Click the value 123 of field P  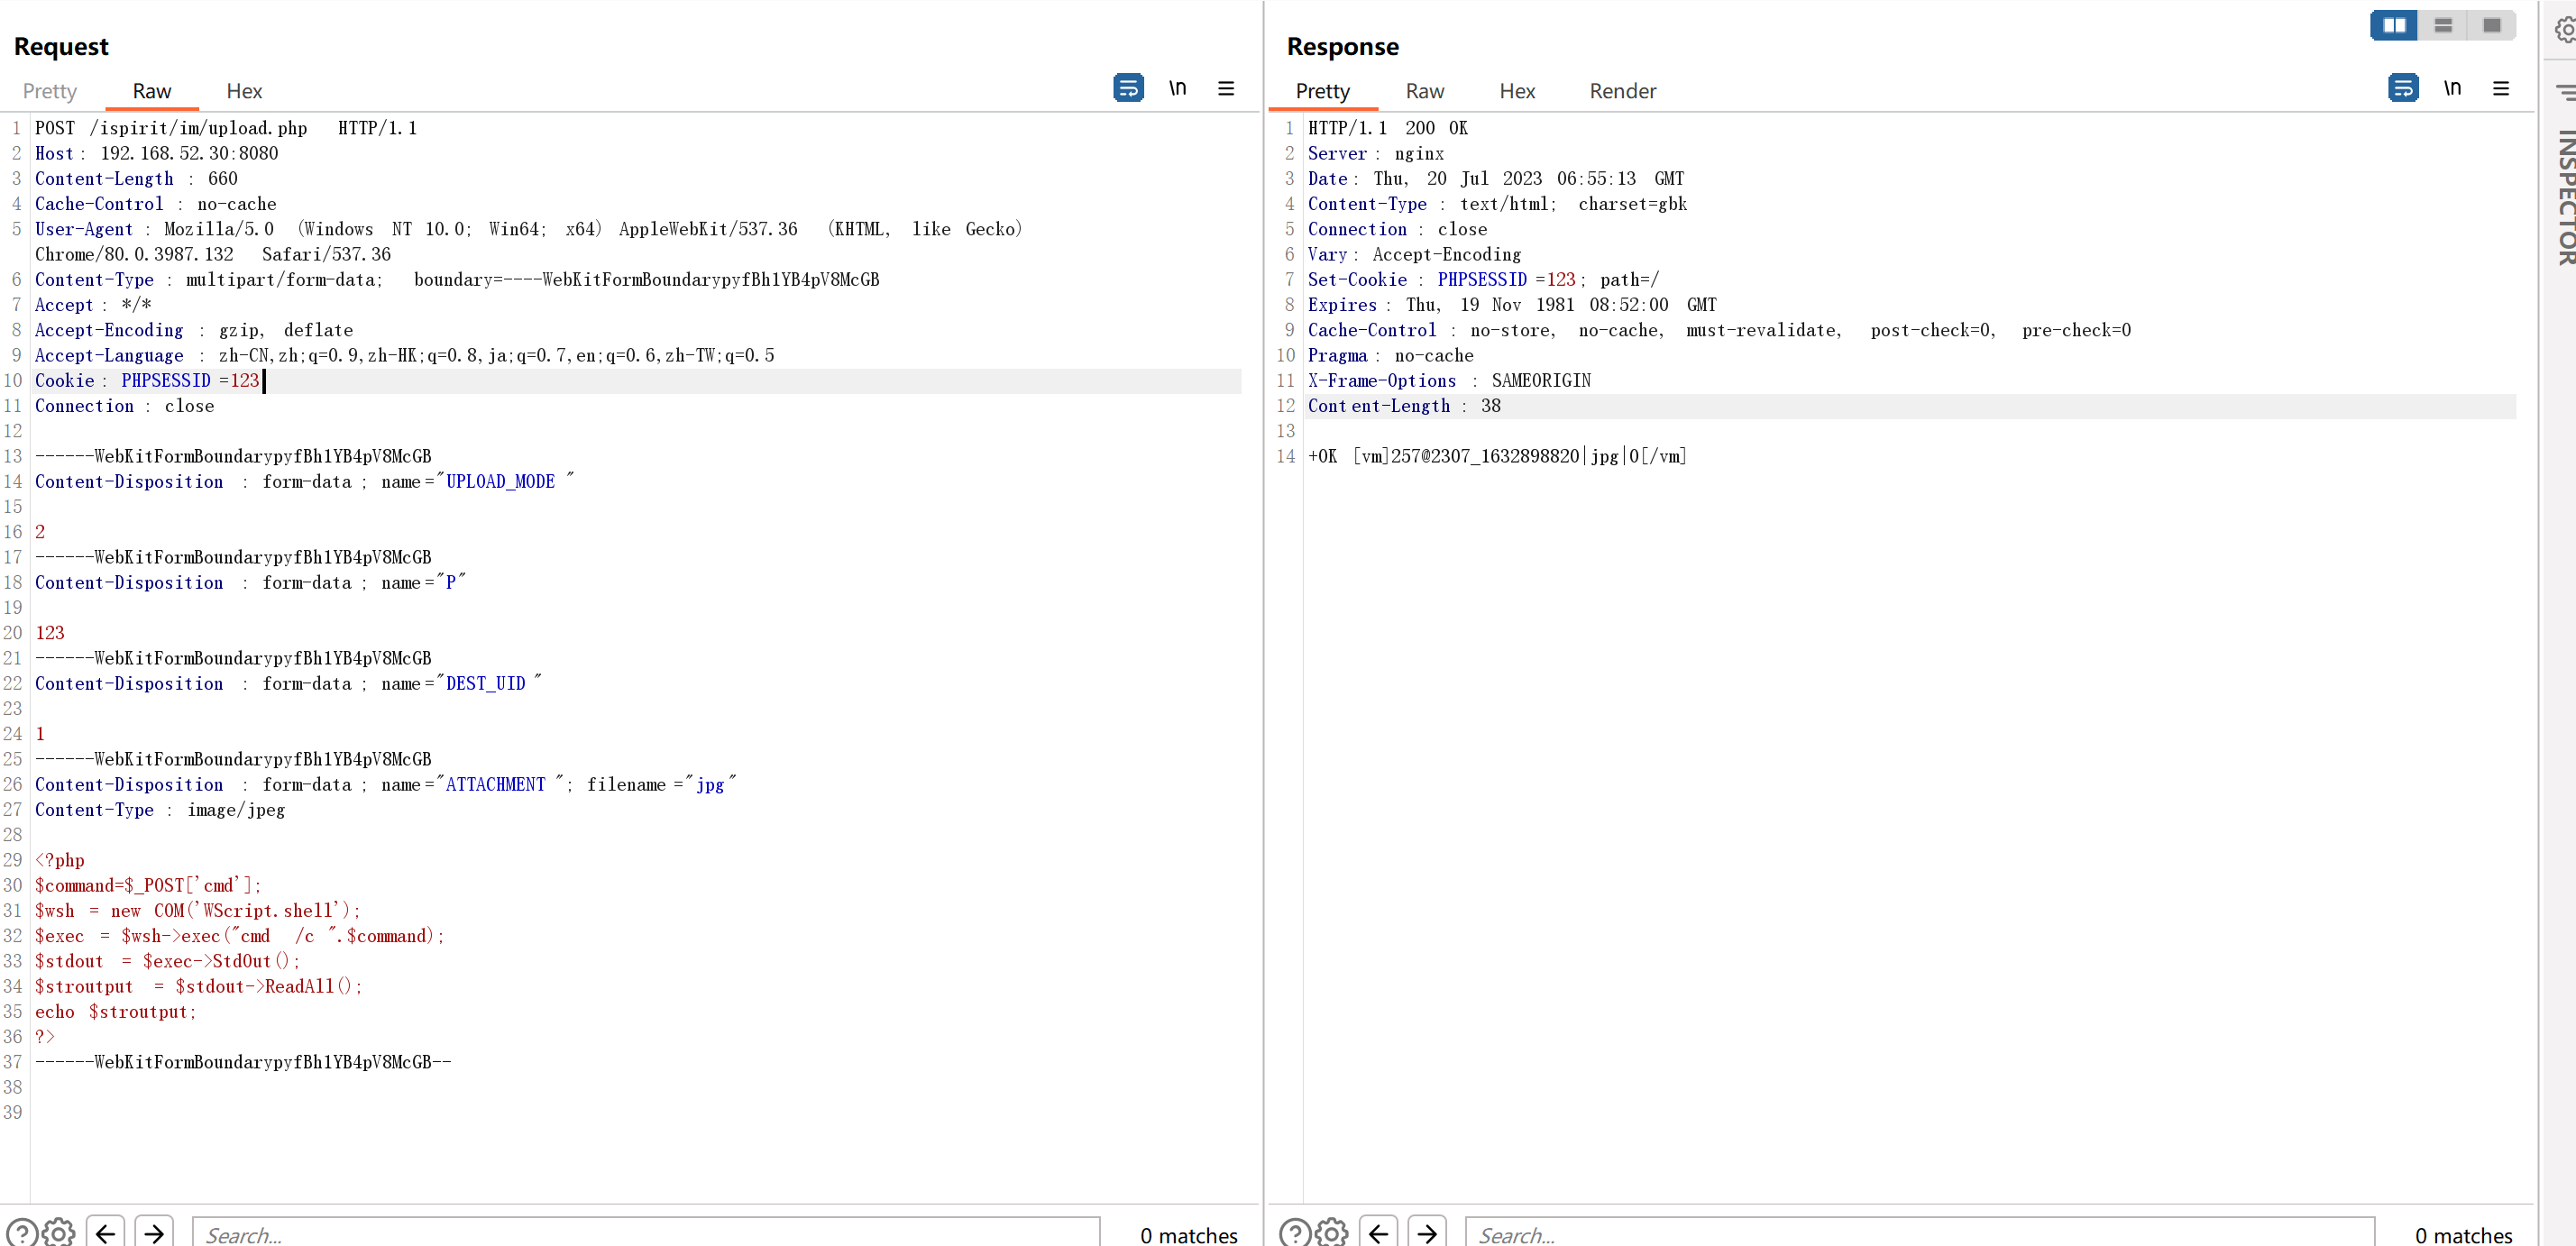50,633
